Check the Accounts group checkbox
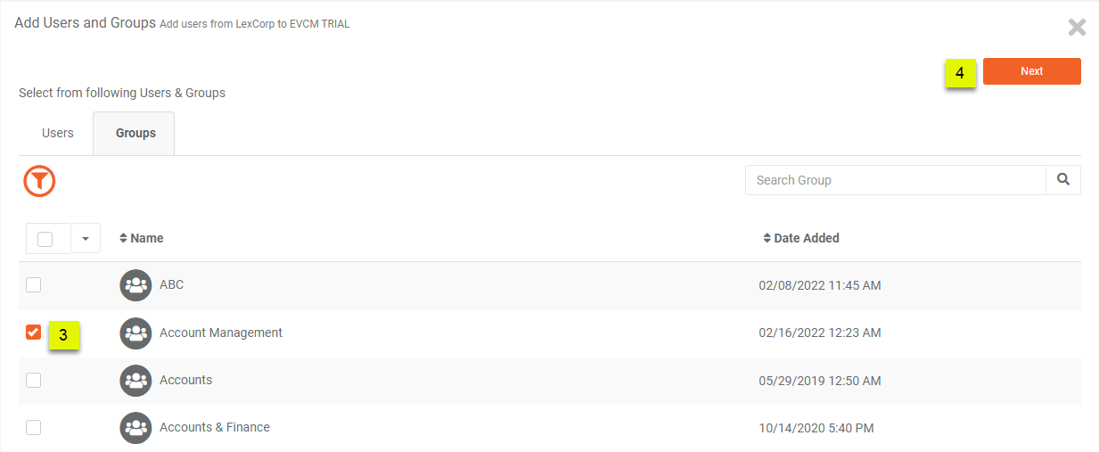The image size is (1099, 452). [33, 380]
